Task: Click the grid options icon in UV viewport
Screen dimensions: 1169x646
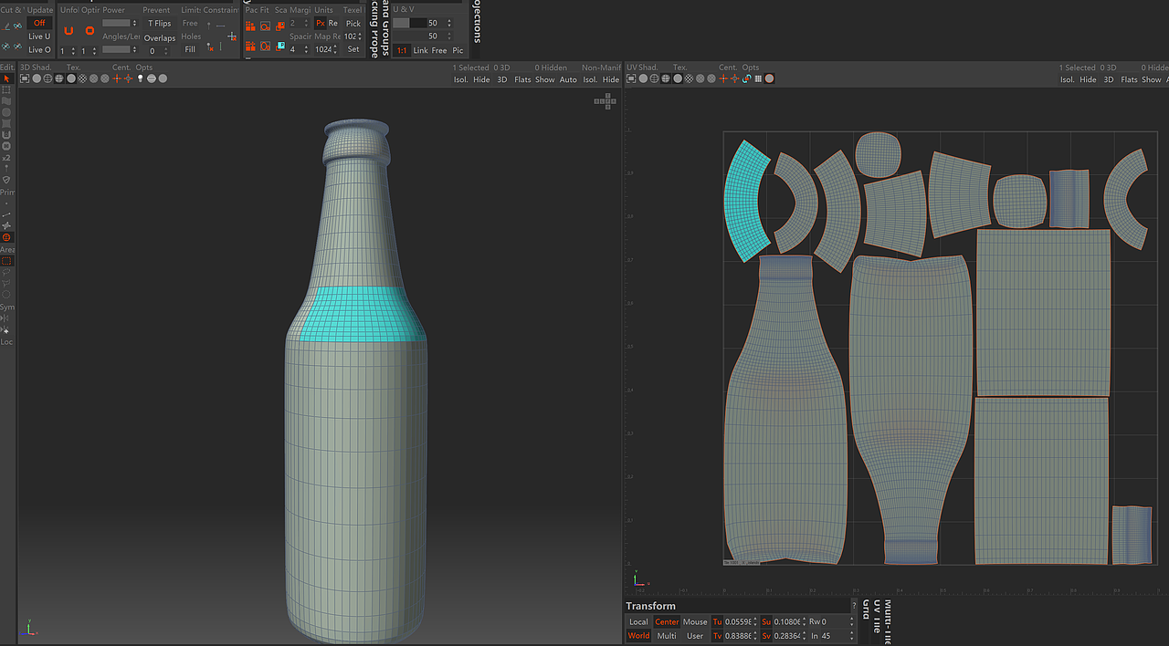Action: point(758,78)
